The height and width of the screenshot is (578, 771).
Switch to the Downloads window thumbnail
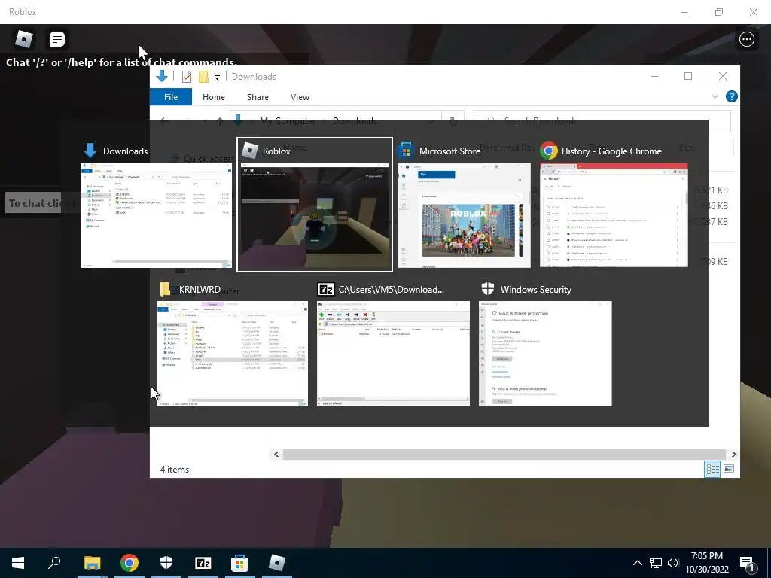157,215
